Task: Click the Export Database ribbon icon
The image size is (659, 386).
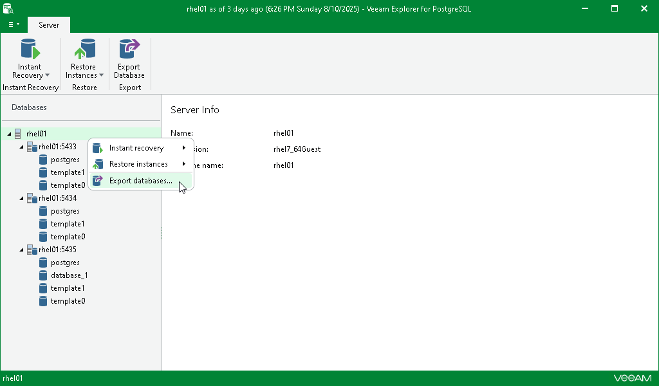Action: (x=129, y=49)
